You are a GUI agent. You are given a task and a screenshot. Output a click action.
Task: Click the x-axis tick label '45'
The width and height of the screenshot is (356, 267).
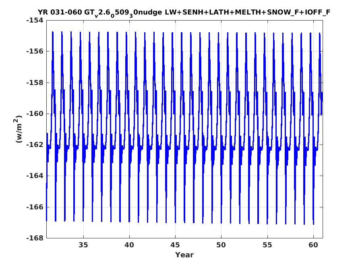pos(175,245)
